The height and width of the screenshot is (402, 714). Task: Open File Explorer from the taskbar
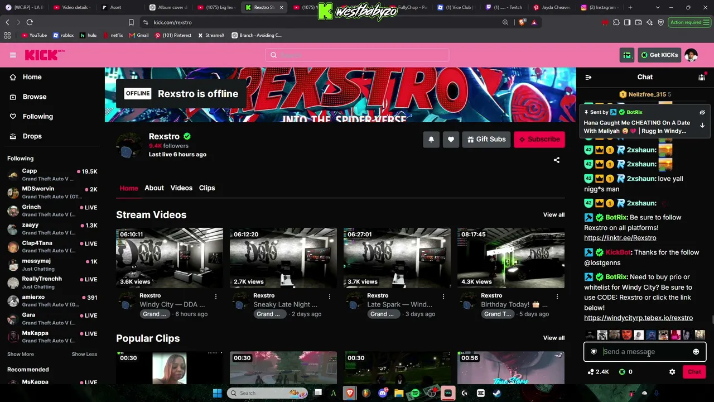point(399,393)
